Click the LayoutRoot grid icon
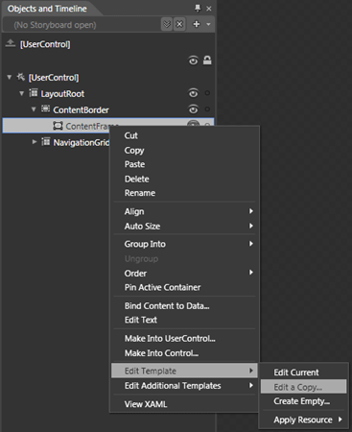 [x=34, y=93]
